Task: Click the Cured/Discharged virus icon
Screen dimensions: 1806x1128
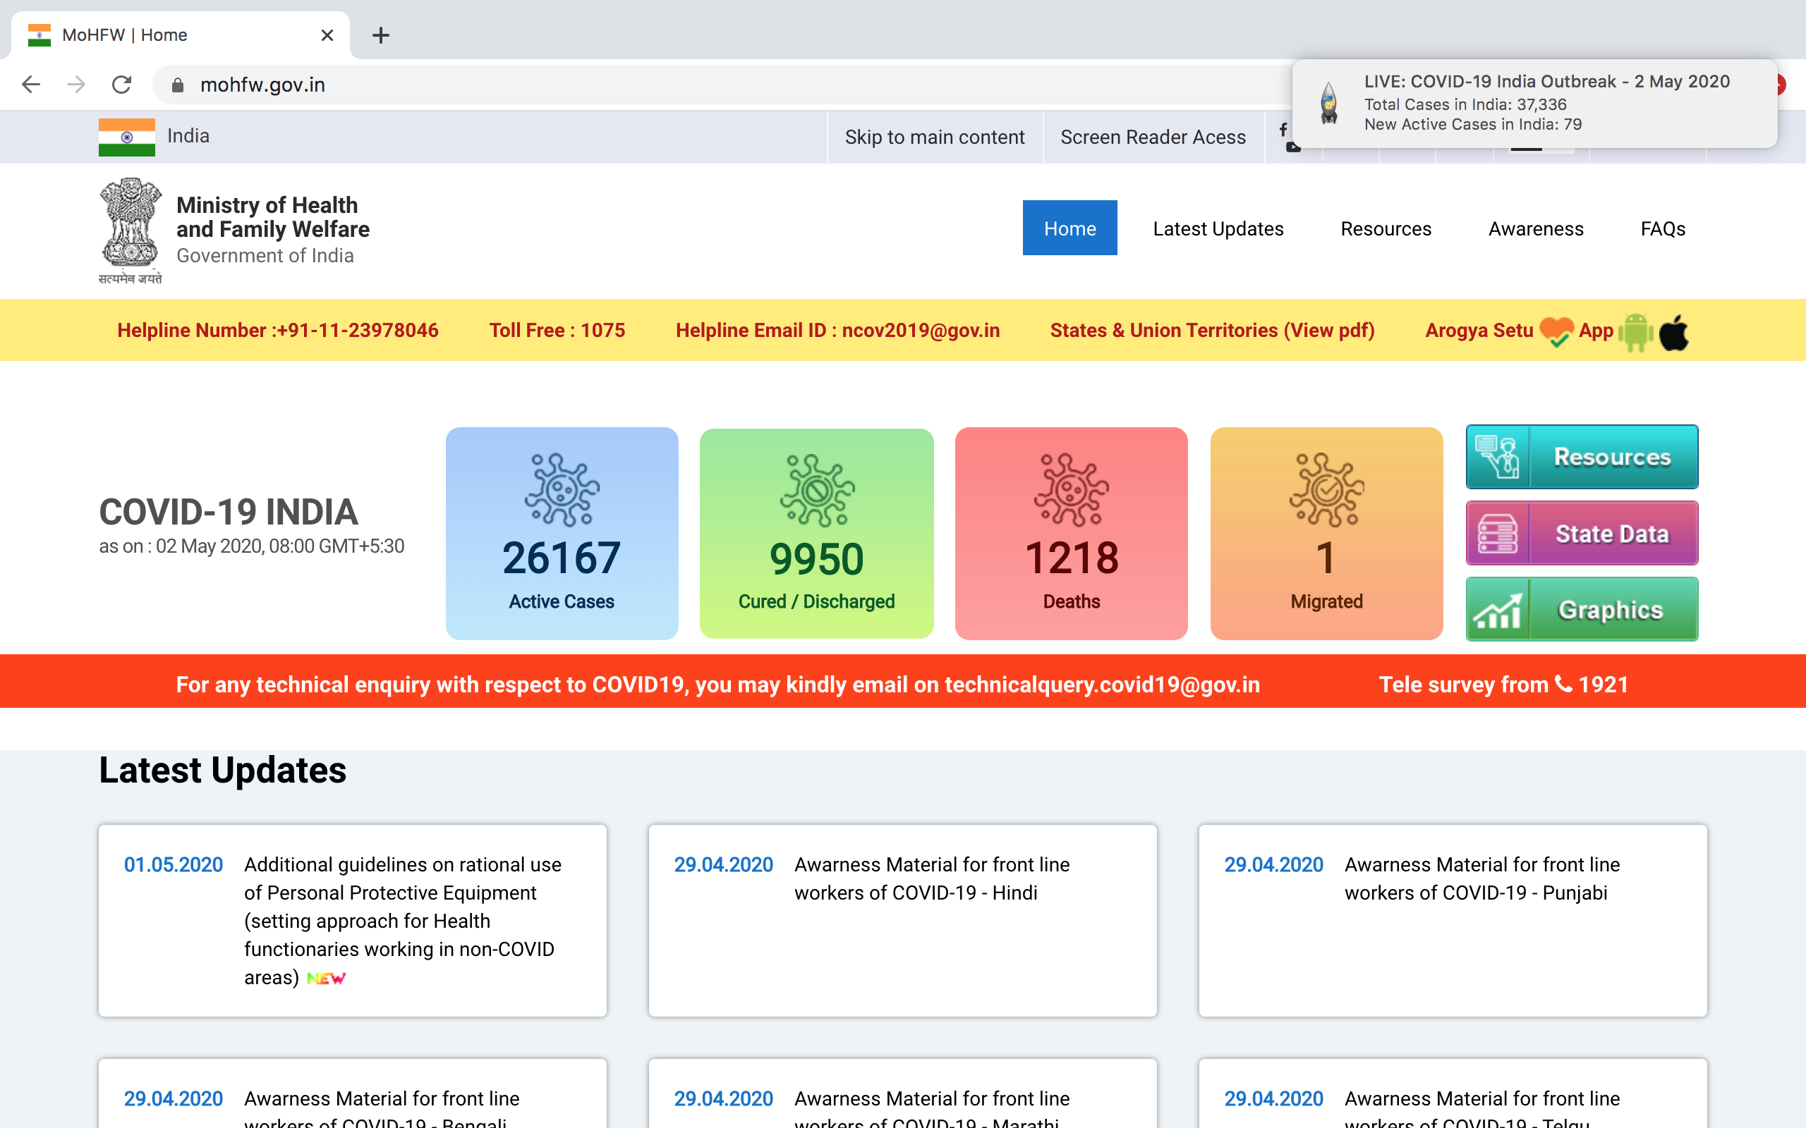Action: [816, 490]
